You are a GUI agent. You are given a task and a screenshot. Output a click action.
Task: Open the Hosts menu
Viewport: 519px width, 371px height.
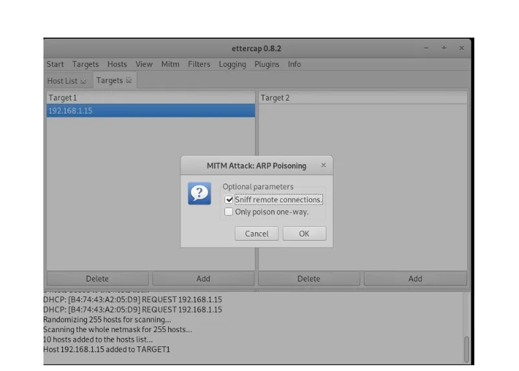117,64
